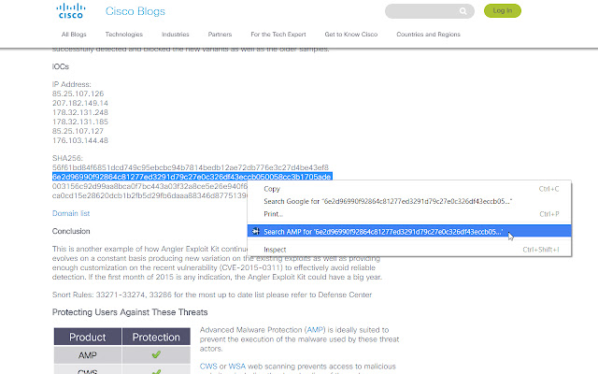Open the All Blogs menu

pos(74,35)
